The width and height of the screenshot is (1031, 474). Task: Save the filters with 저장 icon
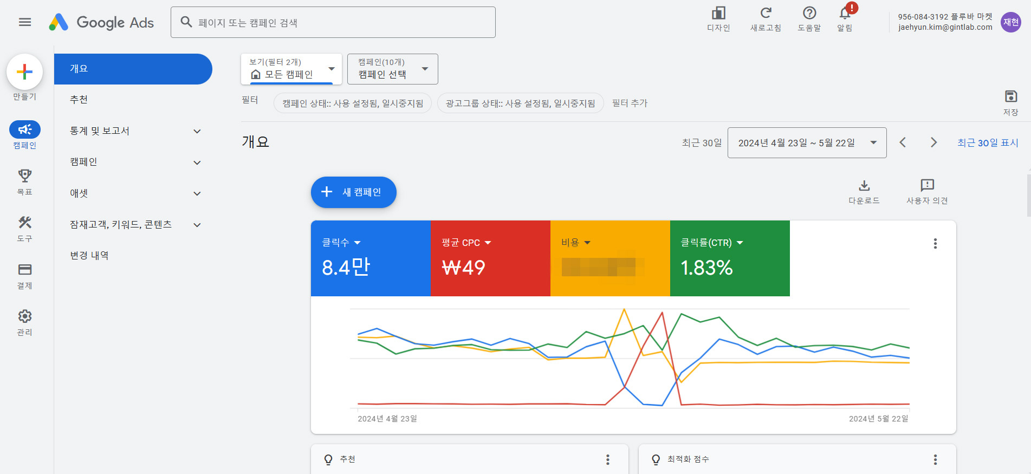tap(1010, 97)
